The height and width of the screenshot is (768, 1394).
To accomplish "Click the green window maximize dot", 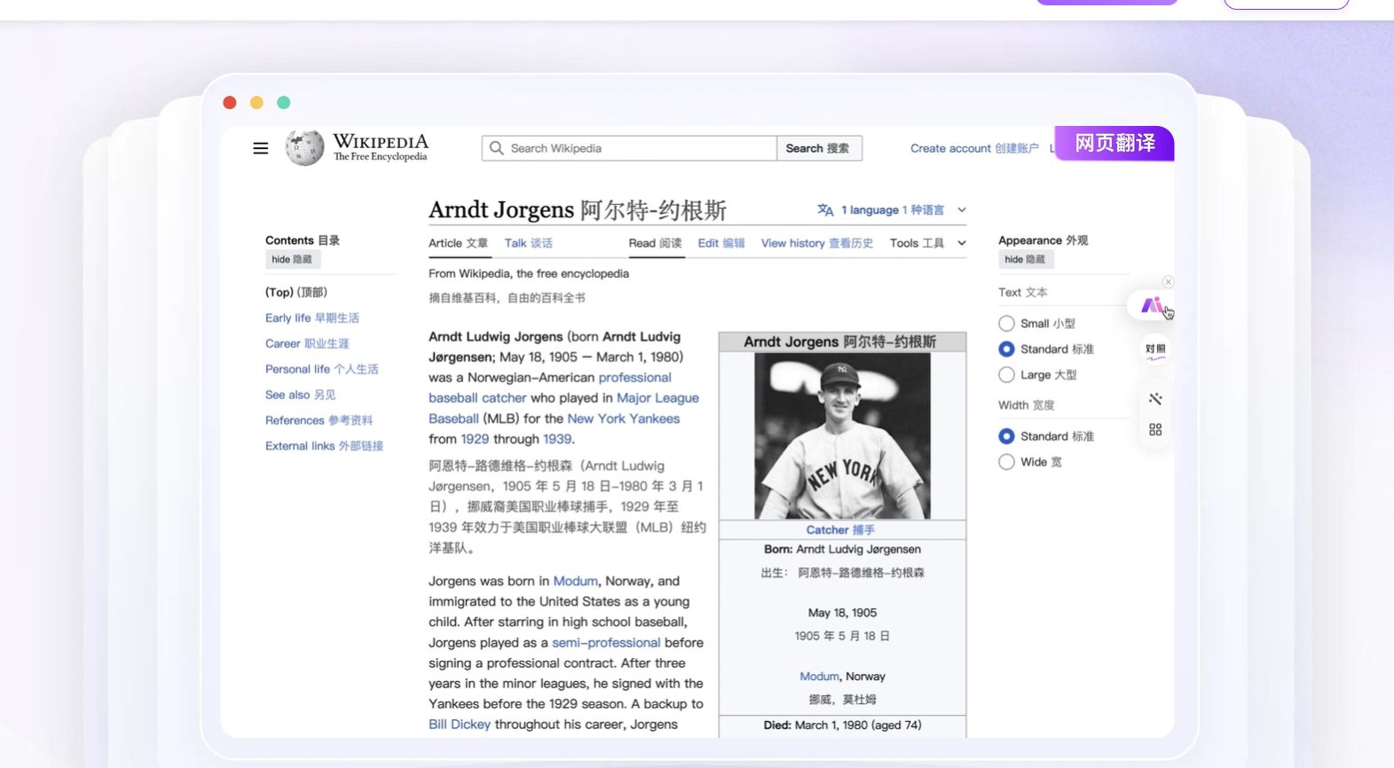I will tap(284, 103).
